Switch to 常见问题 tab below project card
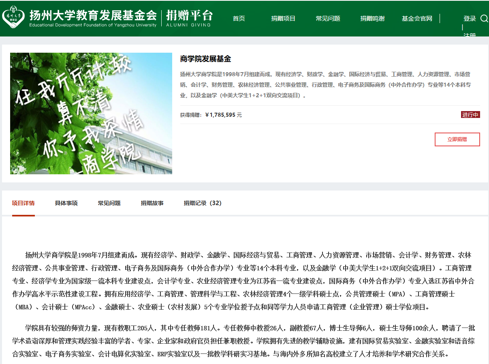This screenshot has height=364, width=489. tap(109, 203)
